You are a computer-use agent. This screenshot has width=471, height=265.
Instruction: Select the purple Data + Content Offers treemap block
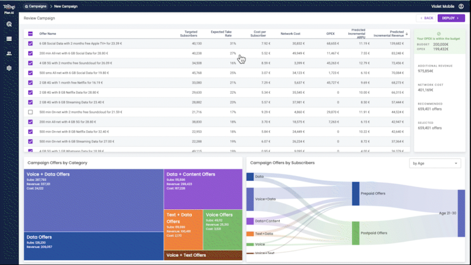point(202,189)
